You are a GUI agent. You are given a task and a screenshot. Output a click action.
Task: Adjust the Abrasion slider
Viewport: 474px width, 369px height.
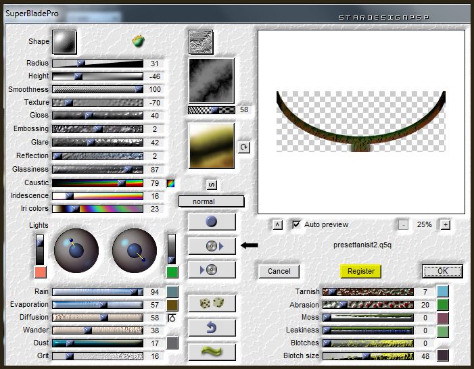tap(368, 305)
